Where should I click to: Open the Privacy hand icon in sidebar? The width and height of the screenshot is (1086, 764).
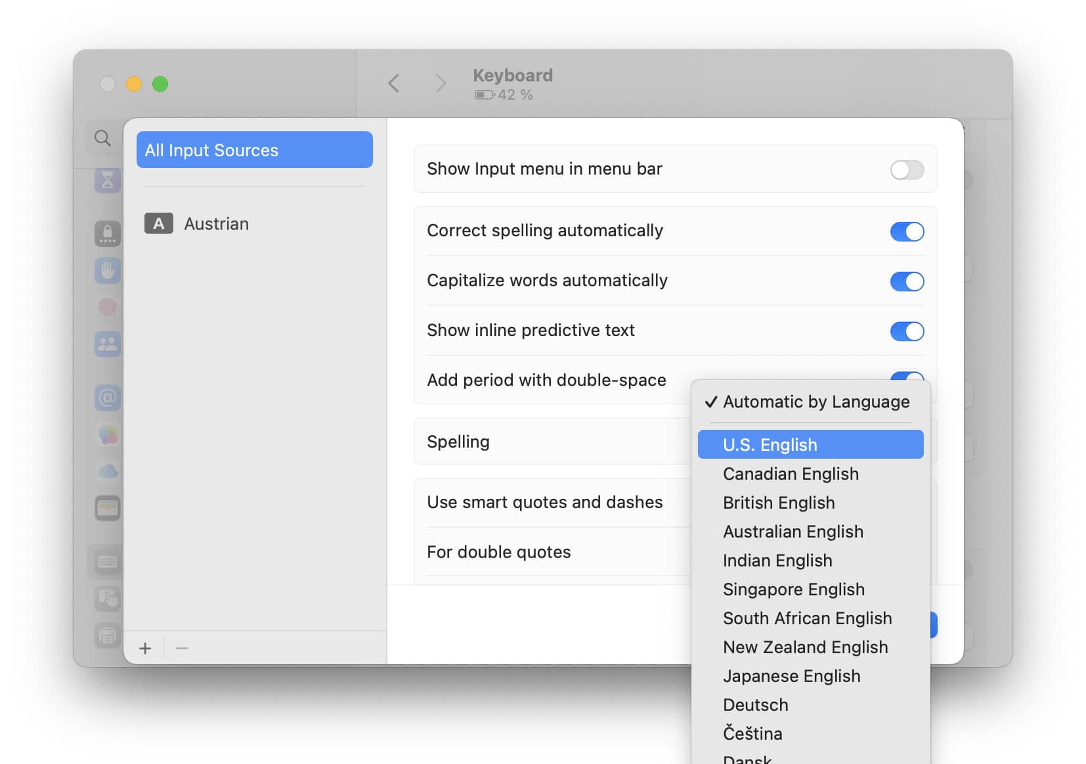108,270
